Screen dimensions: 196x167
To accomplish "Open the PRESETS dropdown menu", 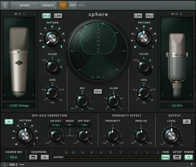I will pyautogui.click(x=48, y=5).
